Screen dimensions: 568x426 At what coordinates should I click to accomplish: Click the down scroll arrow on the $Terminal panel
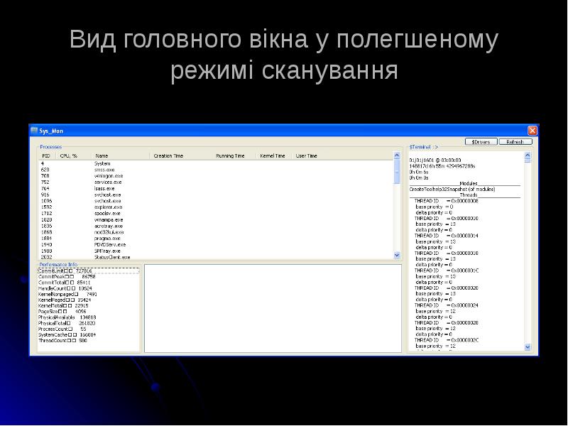(528, 346)
